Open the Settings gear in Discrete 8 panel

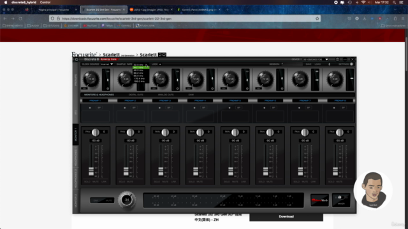pyautogui.click(x=351, y=64)
